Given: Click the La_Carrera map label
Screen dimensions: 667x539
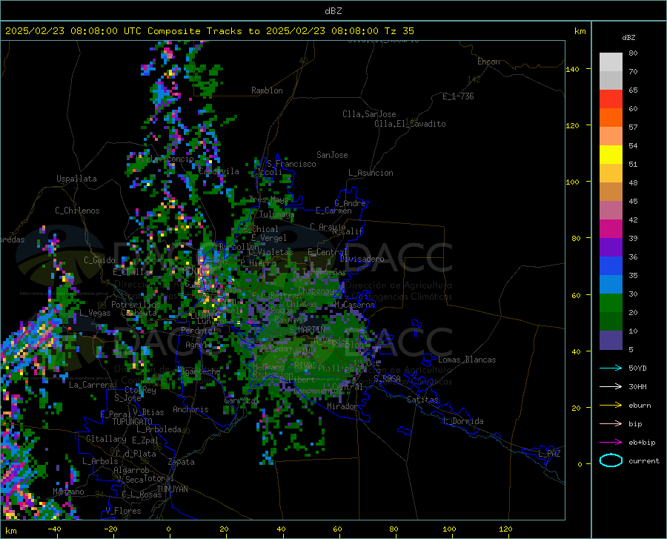Looking at the screenshot, I should [x=91, y=385].
